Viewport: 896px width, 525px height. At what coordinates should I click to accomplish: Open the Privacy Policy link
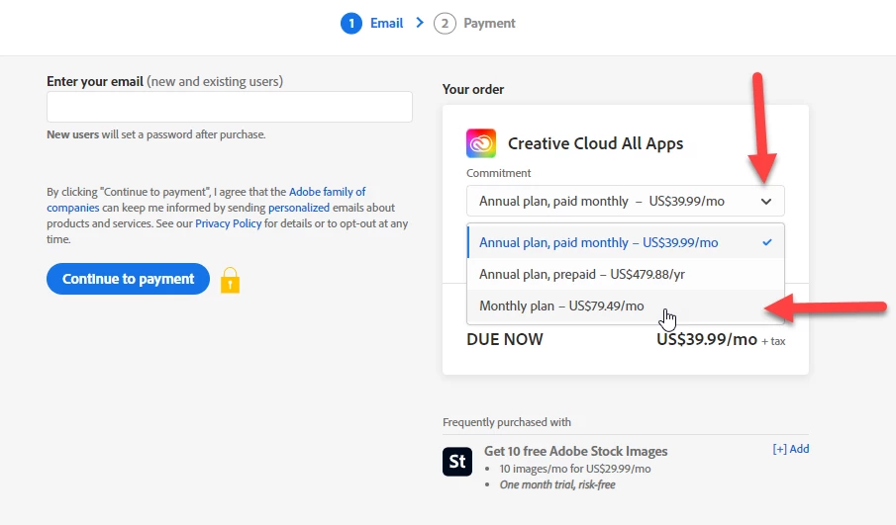[x=228, y=223]
